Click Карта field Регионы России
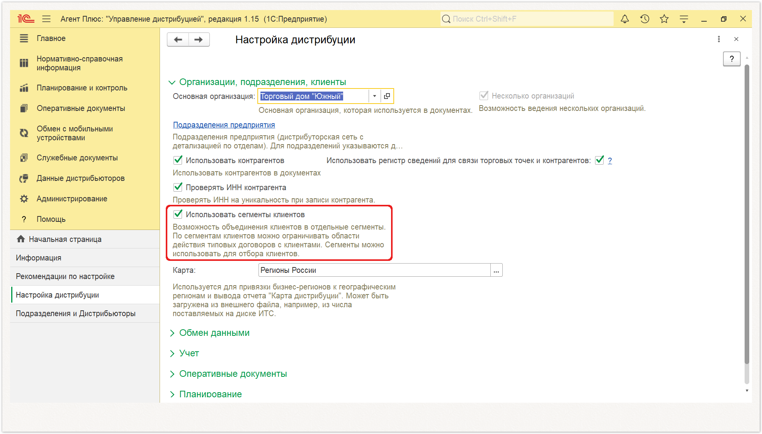 [374, 270]
